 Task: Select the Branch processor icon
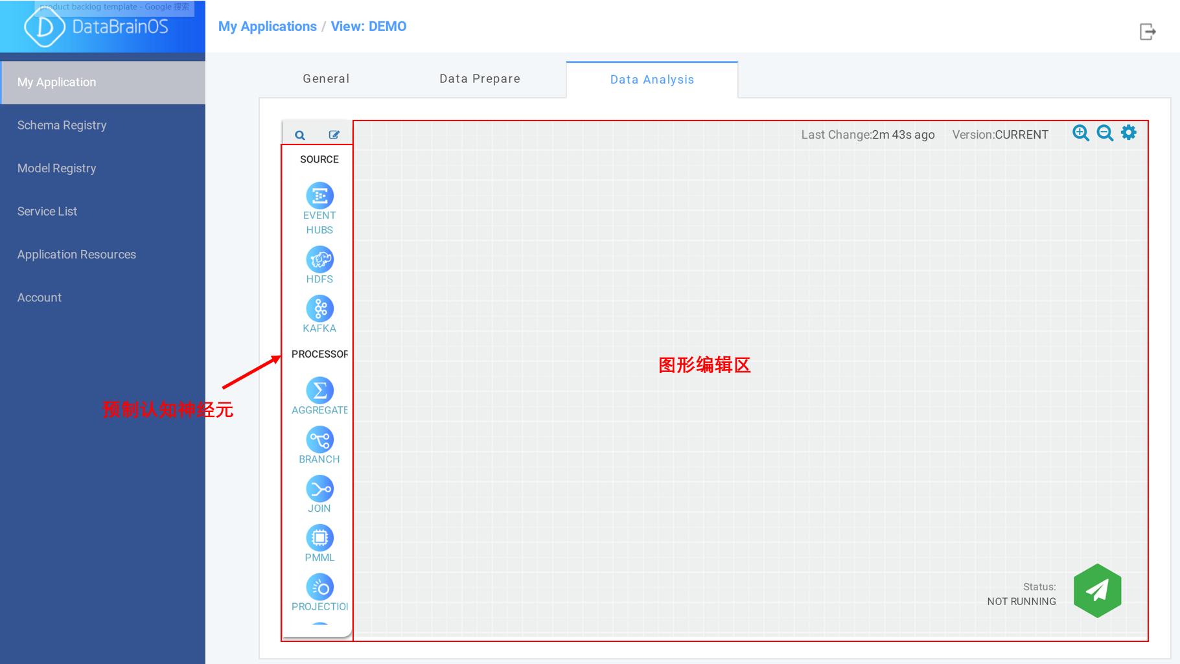(319, 440)
